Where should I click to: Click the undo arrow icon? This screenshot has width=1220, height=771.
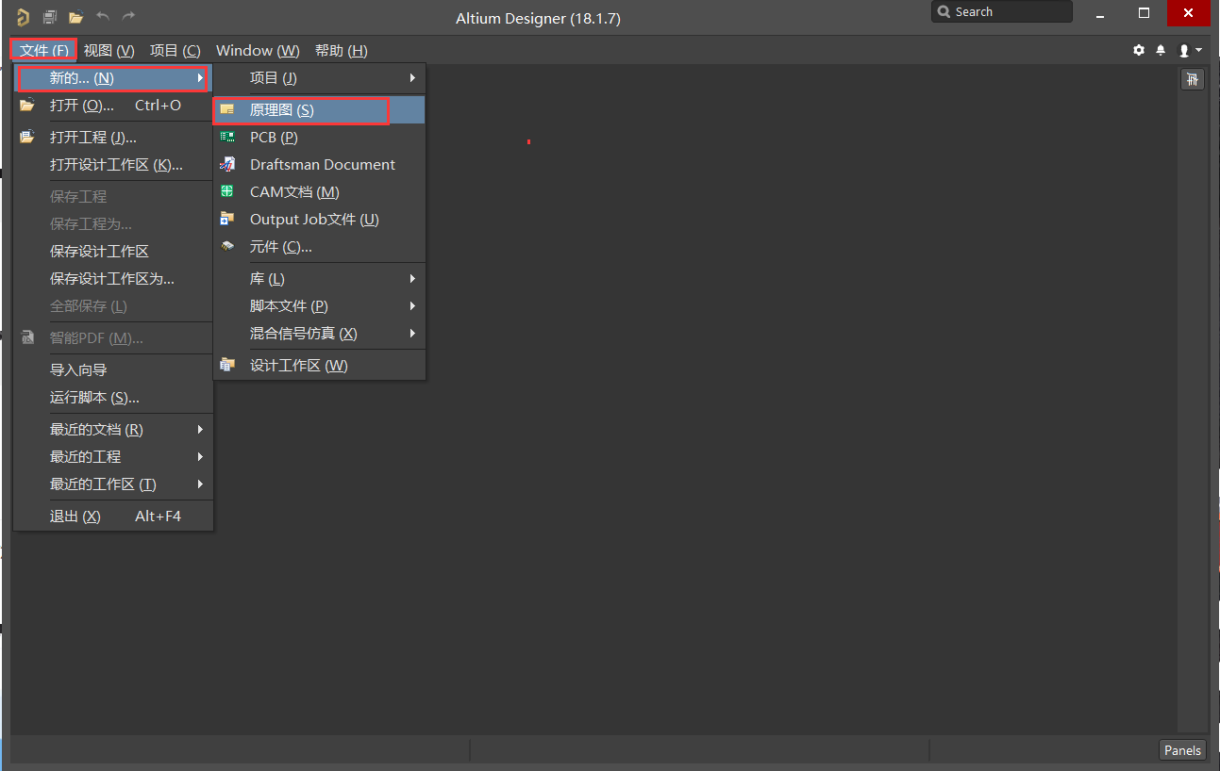(103, 16)
